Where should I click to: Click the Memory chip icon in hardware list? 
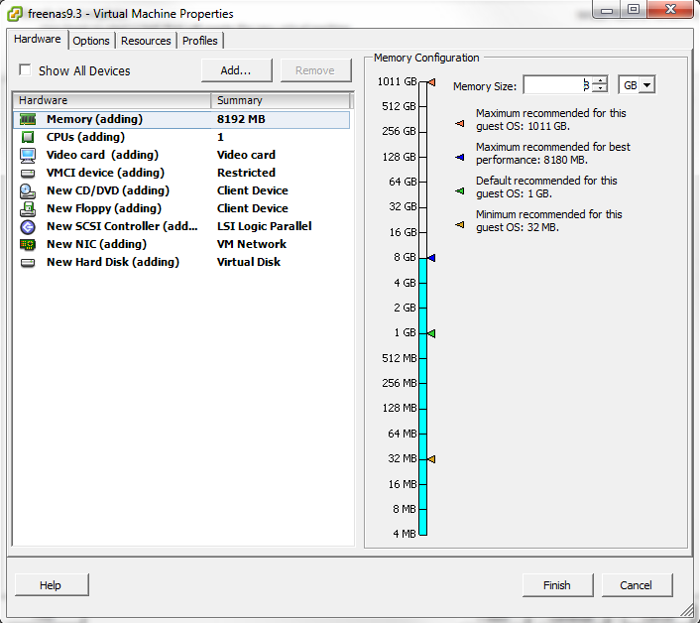pyautogui.click(x=28, y=119)
